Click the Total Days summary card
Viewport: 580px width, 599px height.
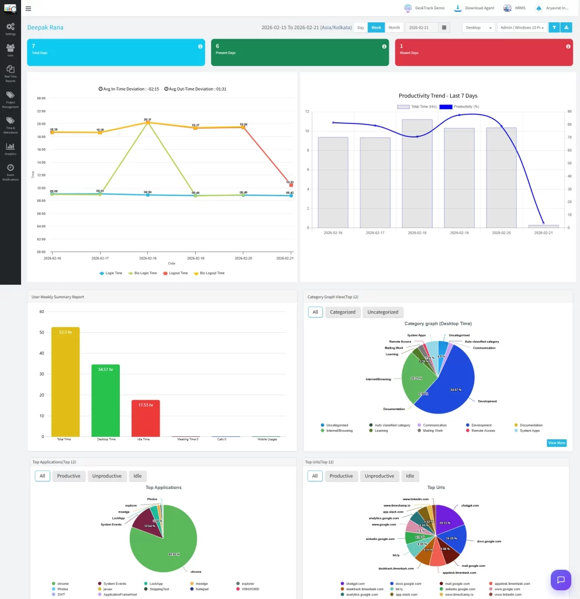[116, 52]
